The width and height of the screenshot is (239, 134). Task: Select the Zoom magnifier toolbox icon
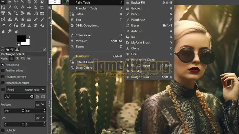pyautogui.click(x=16, y=8)
